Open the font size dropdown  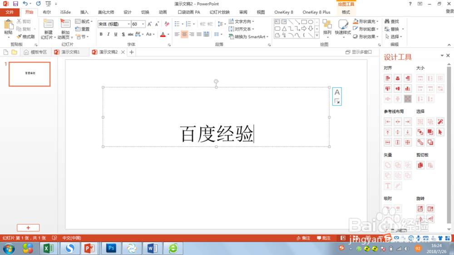point(143,24)
